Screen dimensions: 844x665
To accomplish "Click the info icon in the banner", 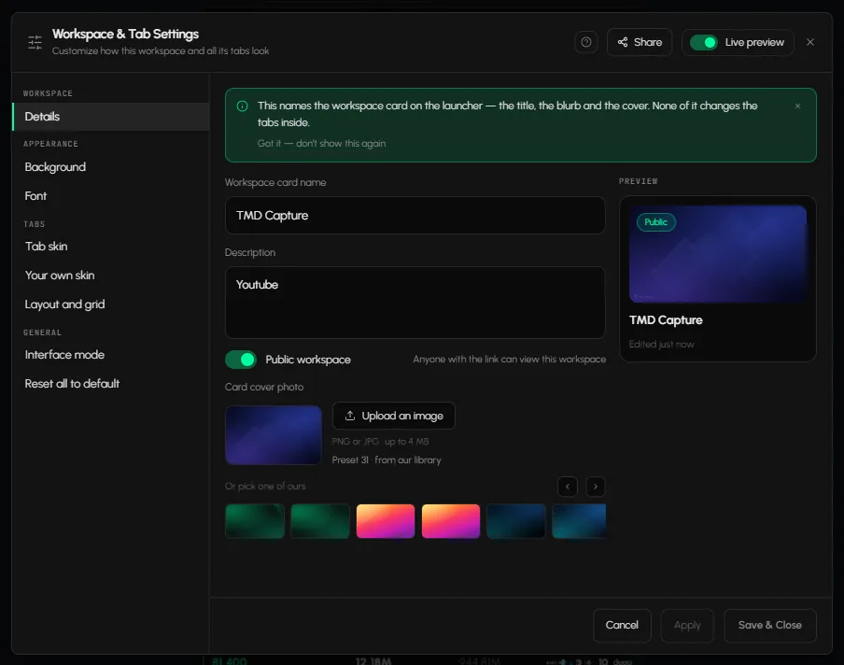I will (x=242, y=106).
